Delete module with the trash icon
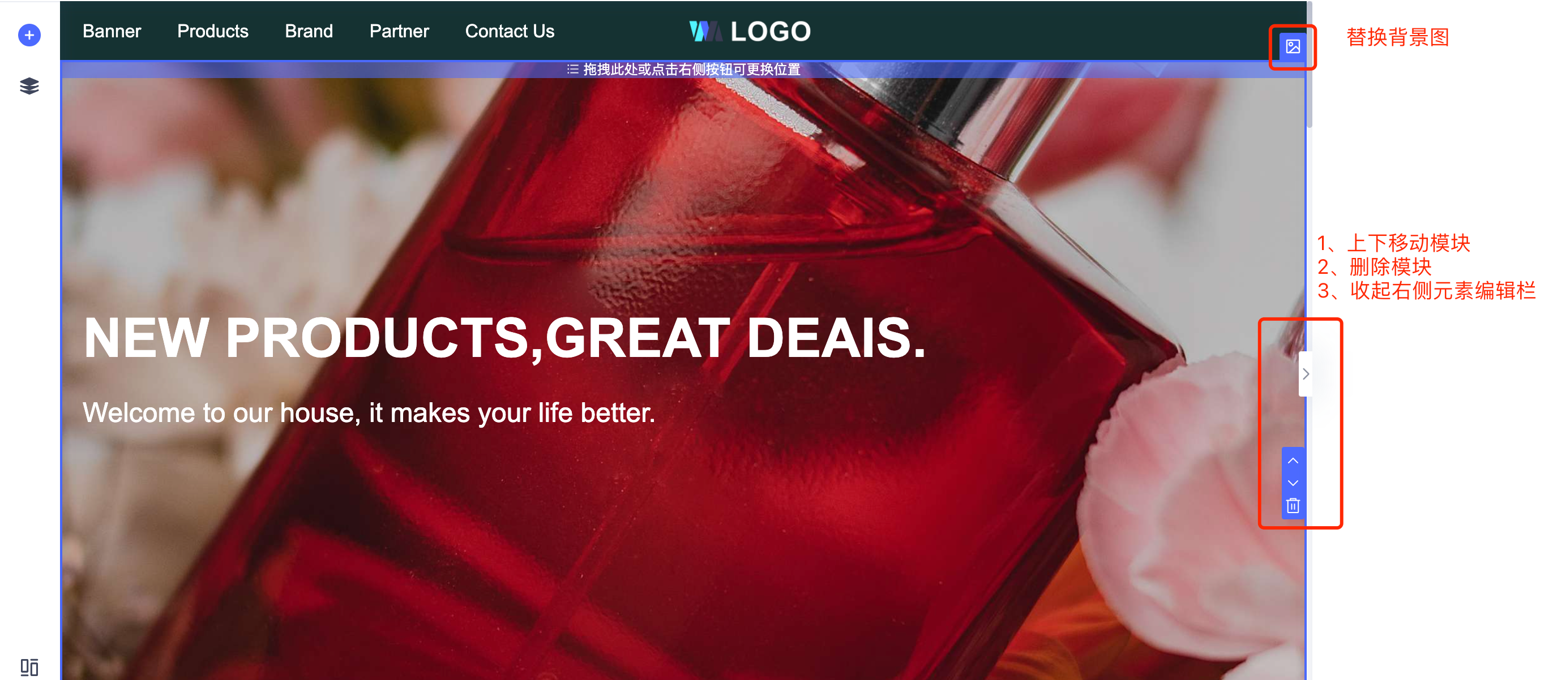 [1293, 506]
